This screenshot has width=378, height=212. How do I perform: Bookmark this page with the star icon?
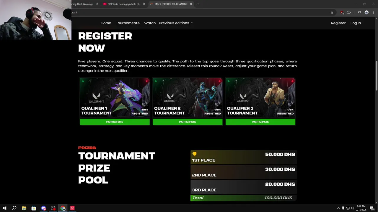[x=332, y=12]
